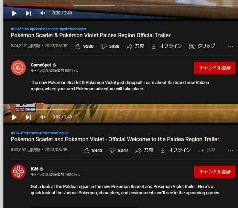Viewport: 238px width, 208px height.
Task: Download GameSpot video for offline
Action: pos(167,46)
